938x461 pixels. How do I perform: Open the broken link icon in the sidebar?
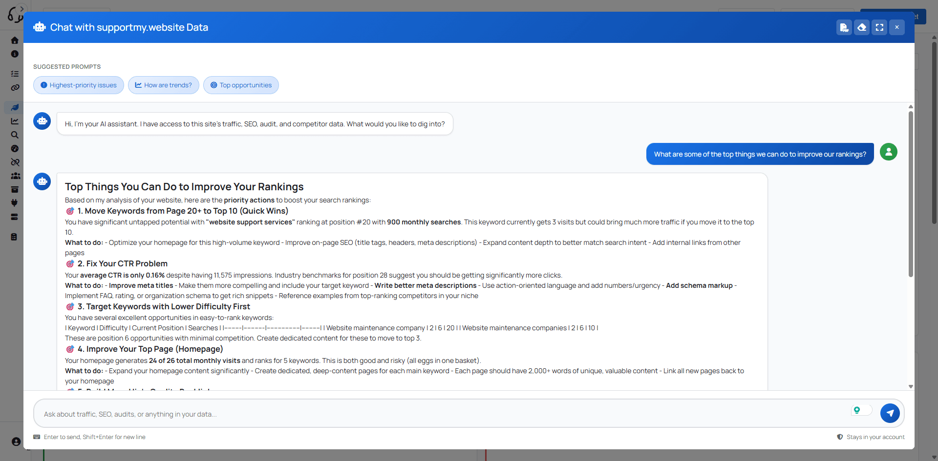click(x=15, y=162)
